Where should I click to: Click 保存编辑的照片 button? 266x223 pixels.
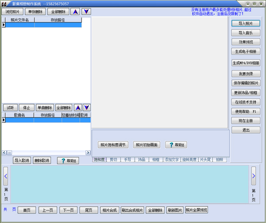click(x=246, y=83)
